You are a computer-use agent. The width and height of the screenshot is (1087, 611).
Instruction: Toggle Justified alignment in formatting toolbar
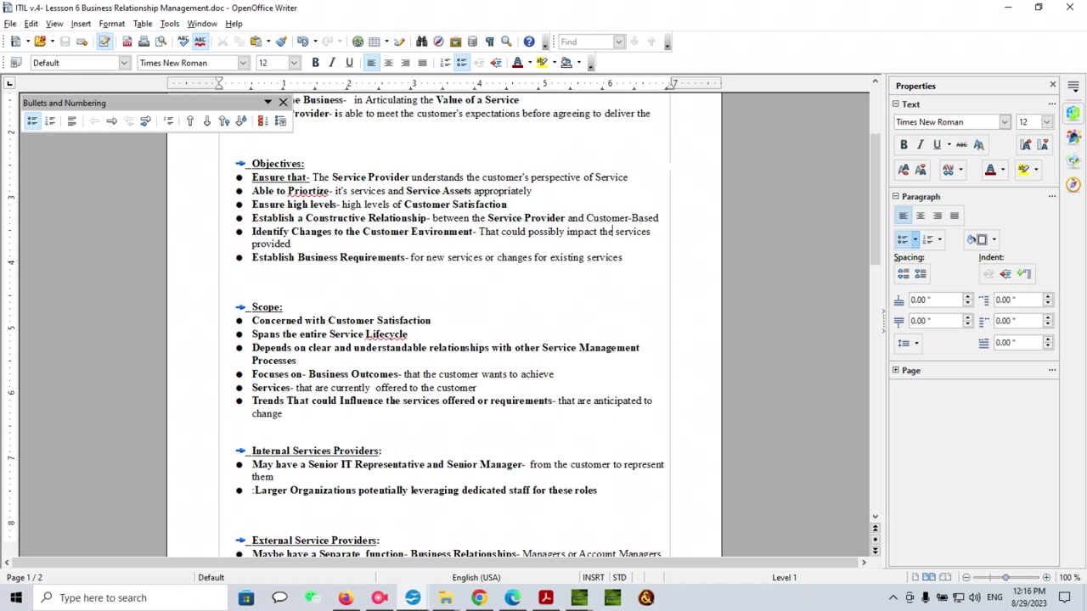tap(422, 62)
